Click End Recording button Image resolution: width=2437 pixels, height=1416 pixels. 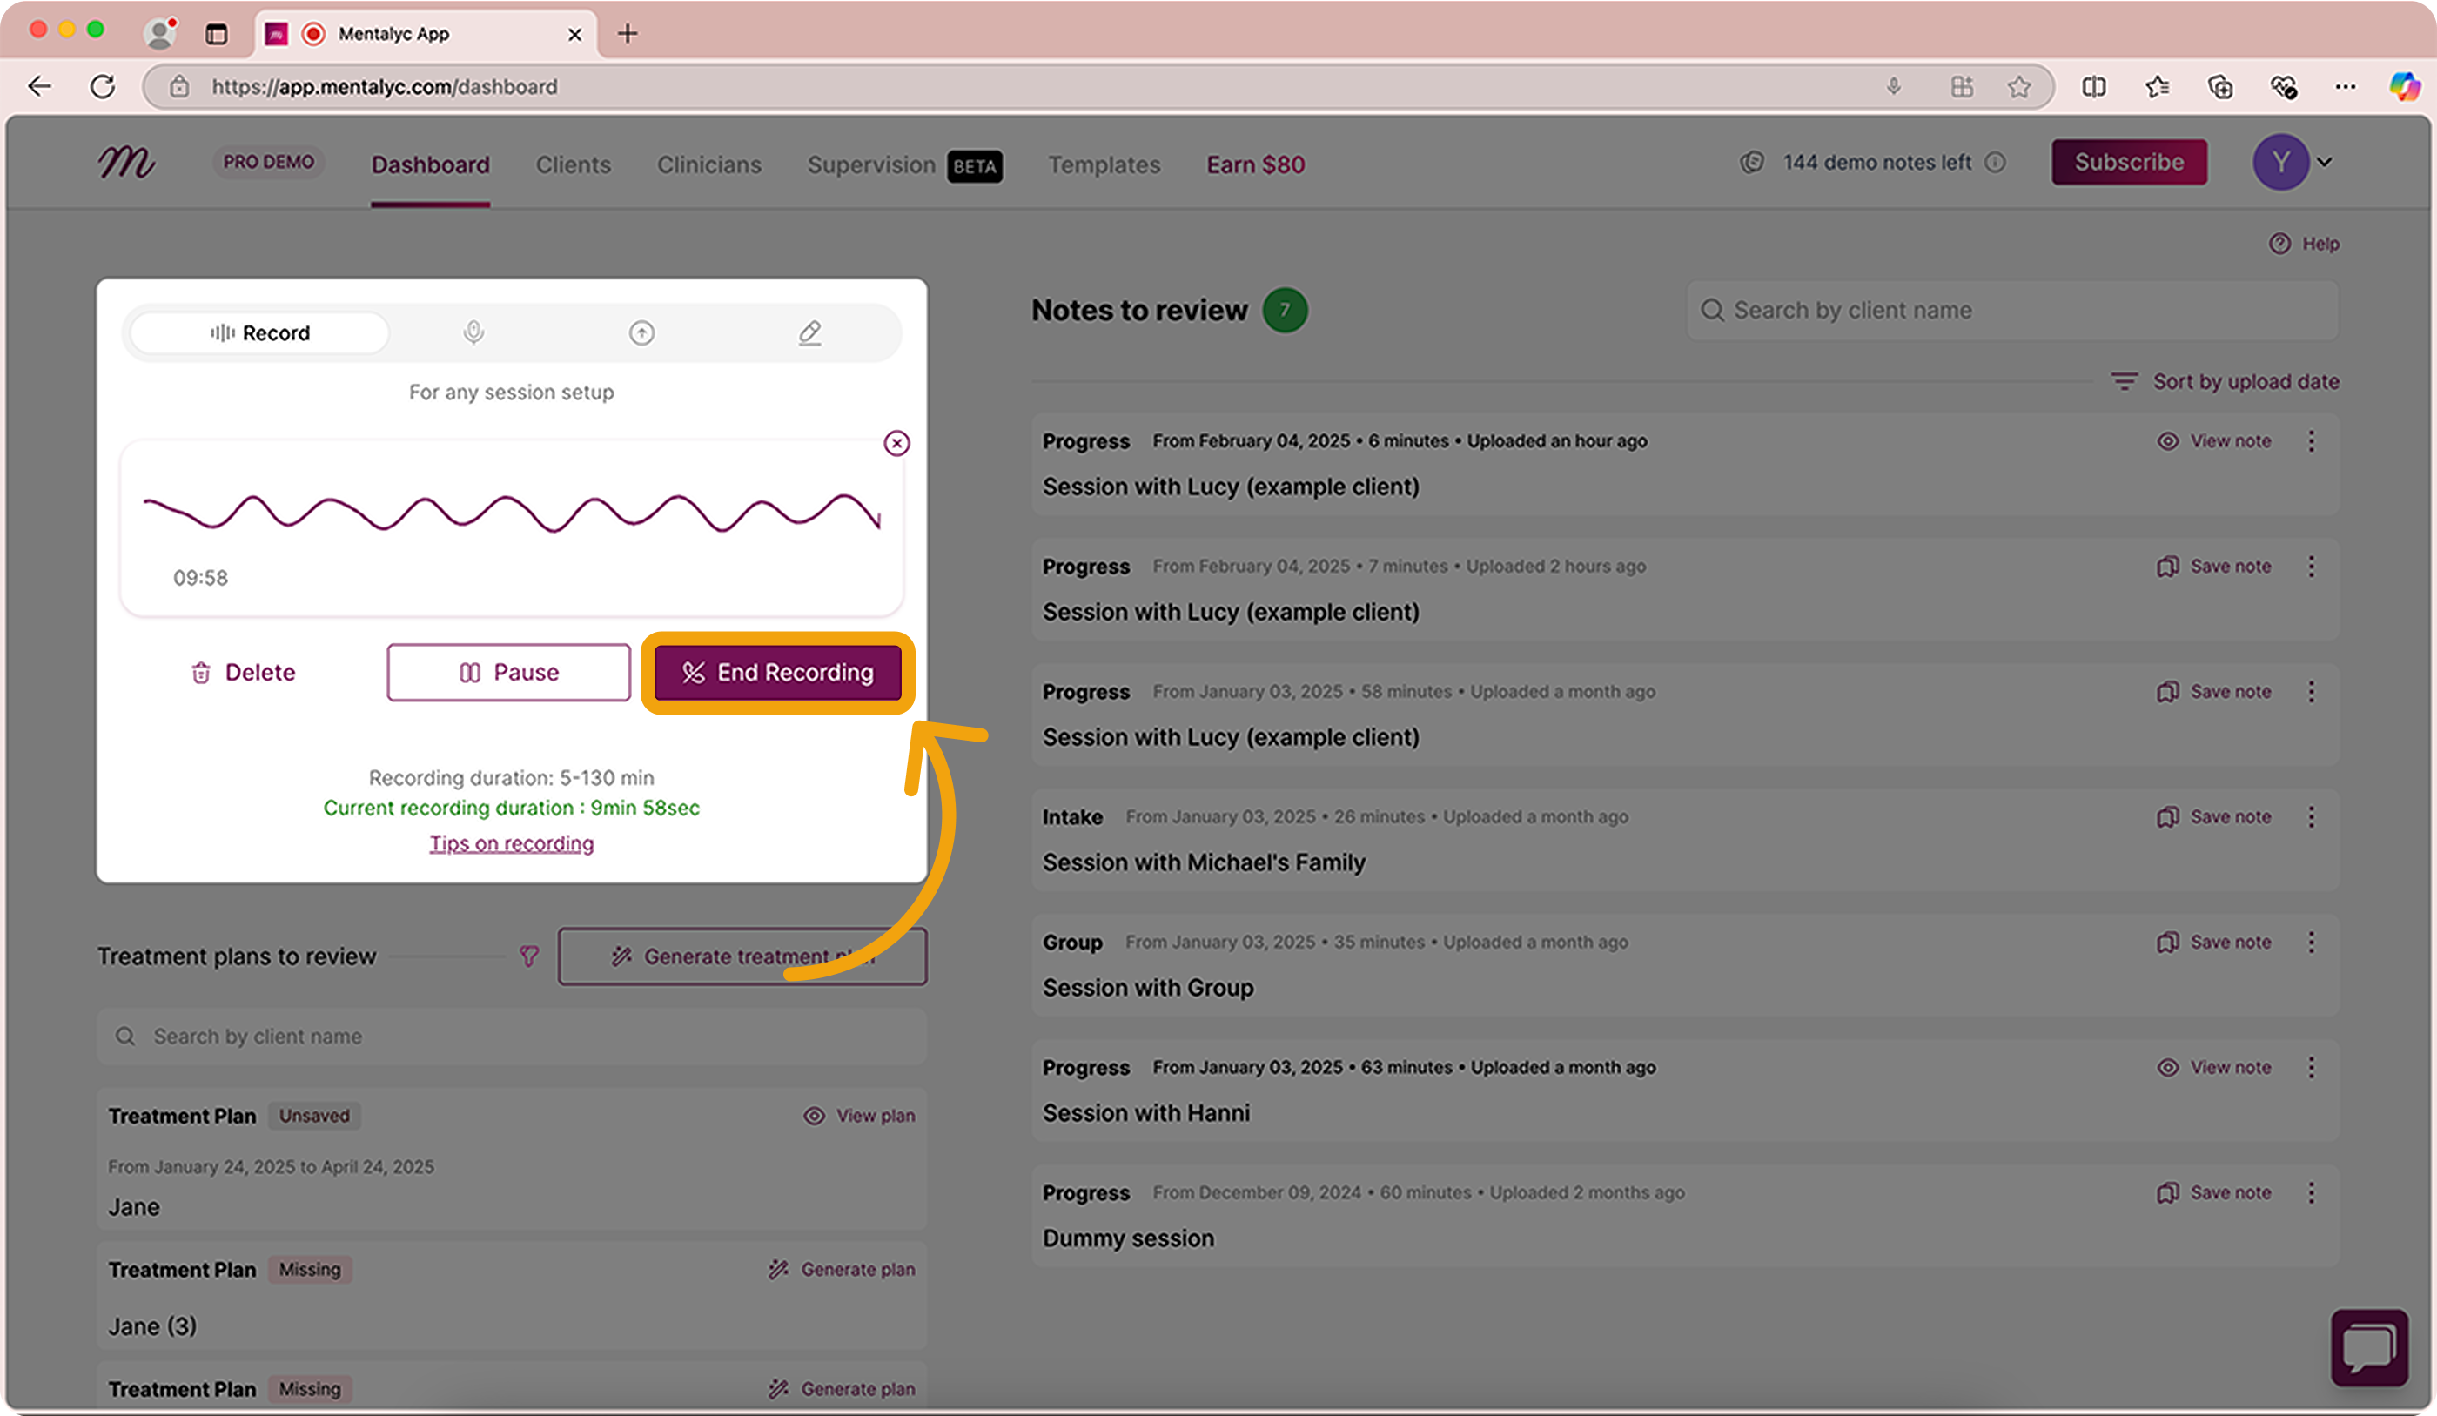tap(777, 673)
